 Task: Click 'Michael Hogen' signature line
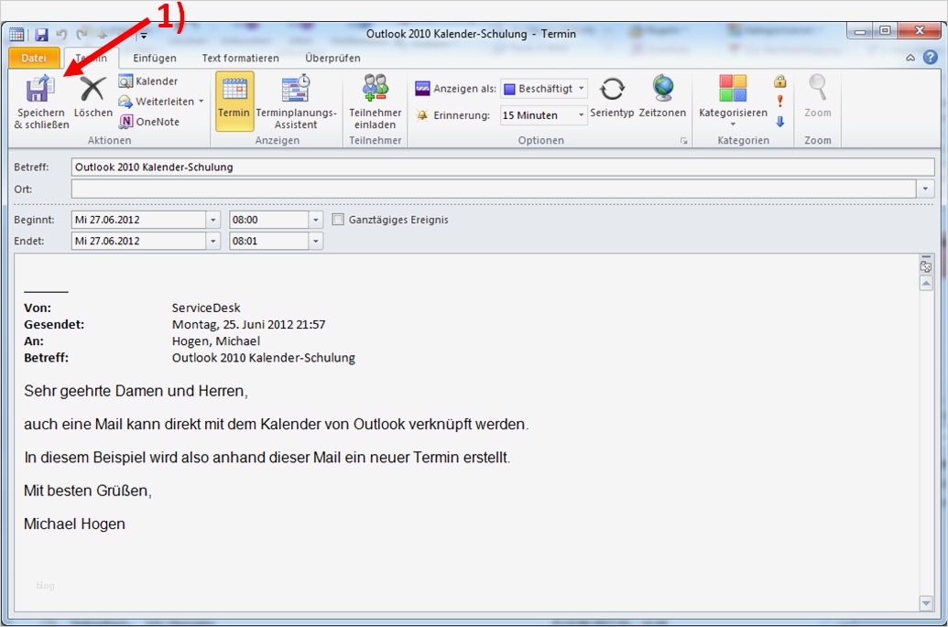[x=74, y=524]
